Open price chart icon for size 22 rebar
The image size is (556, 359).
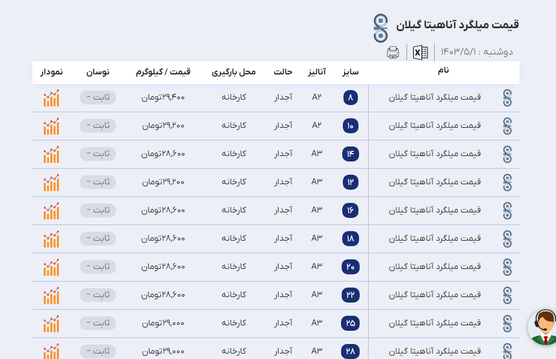click(51, 295)
